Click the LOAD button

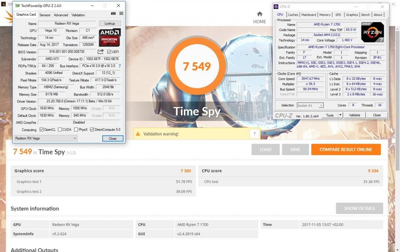point(265,150)
